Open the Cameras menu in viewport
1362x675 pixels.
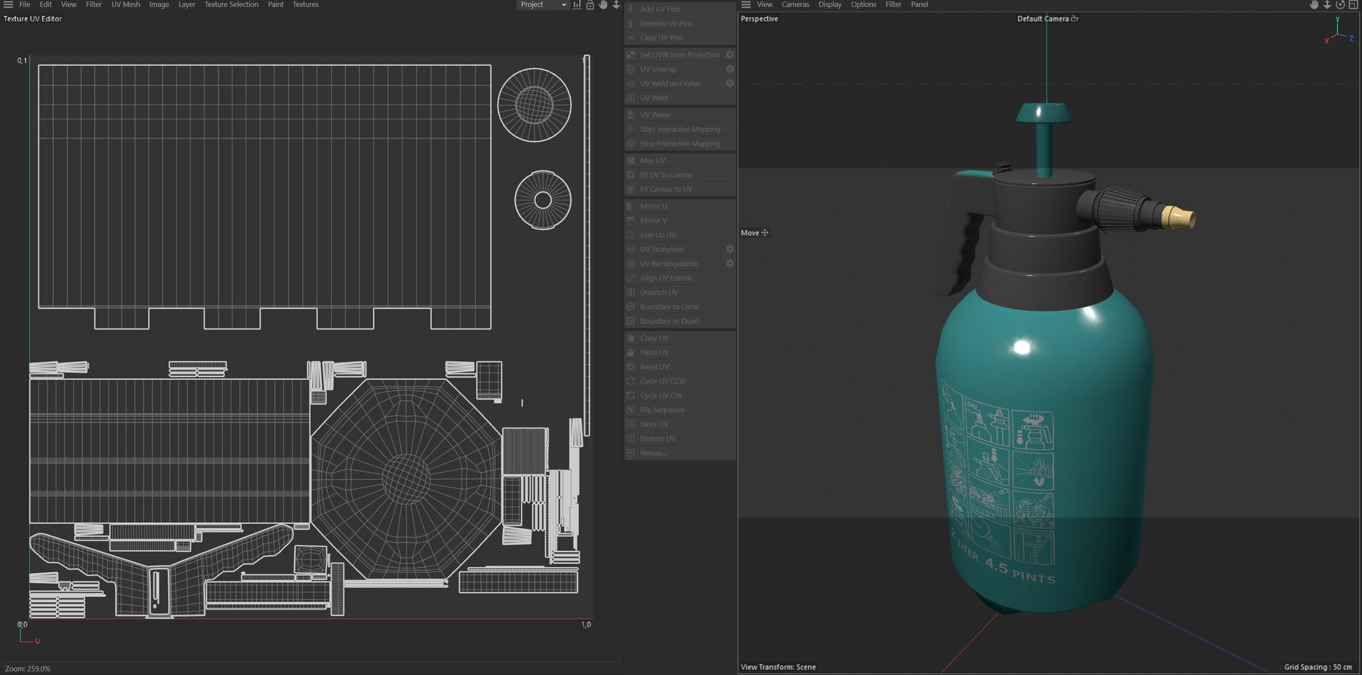(x=795, y=4)
